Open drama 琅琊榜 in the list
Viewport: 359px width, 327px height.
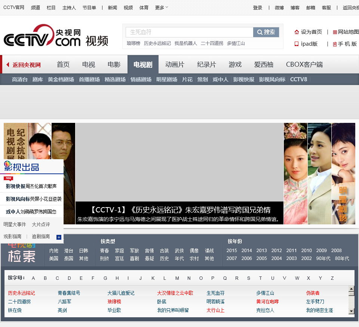pos(114,302)
